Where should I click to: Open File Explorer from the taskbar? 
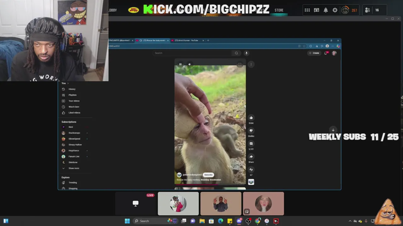point(202,221)
